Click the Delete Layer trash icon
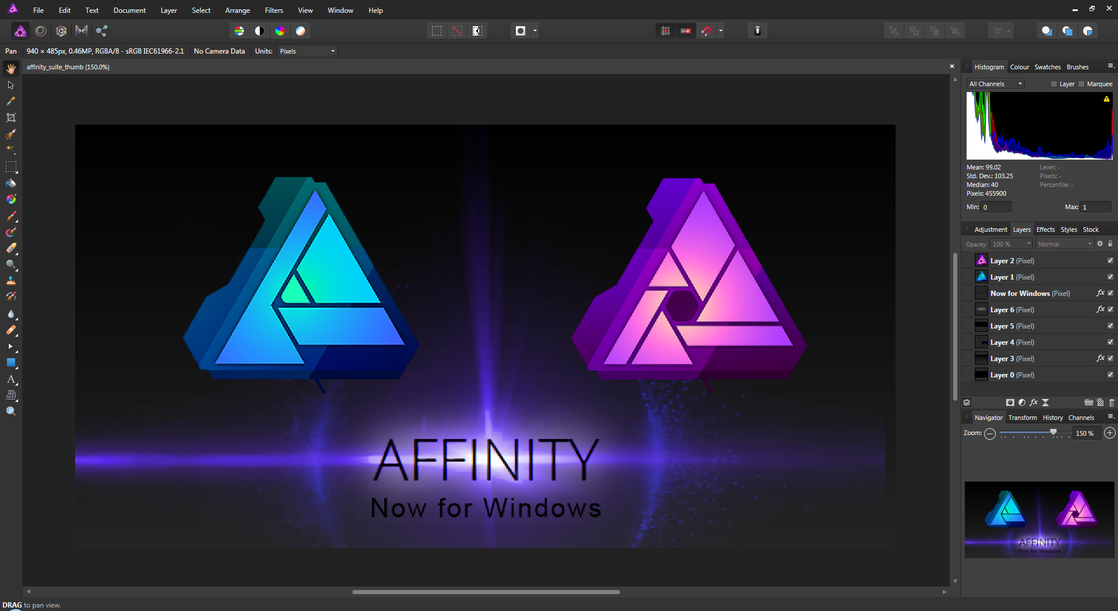The width and height of the screenshot is (1118, 611). [x=1111, y=402]
